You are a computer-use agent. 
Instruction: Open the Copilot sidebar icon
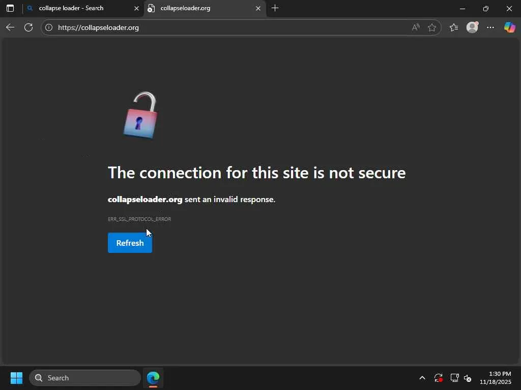[x=509, y=27]
